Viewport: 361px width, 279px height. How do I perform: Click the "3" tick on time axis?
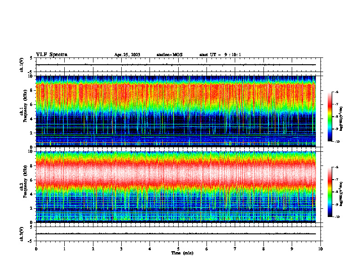click(121, 249)
